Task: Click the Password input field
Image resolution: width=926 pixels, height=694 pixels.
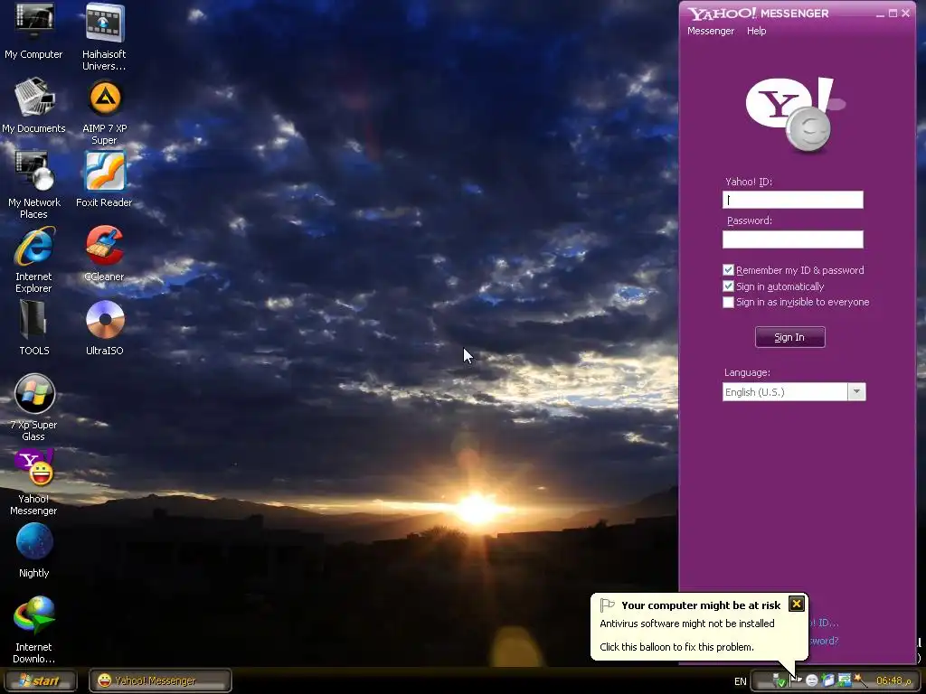Action: [x=792, y=239]
